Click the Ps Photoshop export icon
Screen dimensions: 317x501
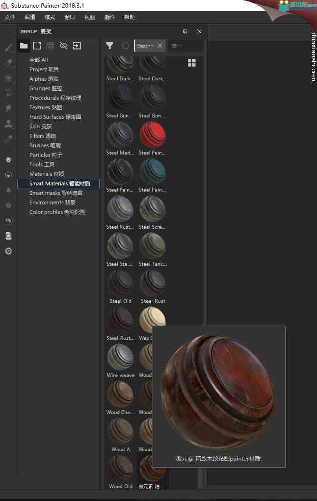9,221
